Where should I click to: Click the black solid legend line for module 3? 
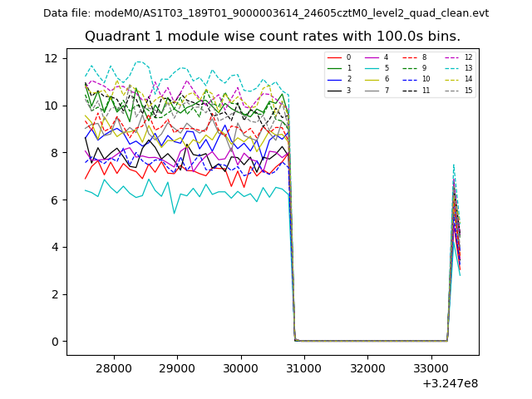335,90
